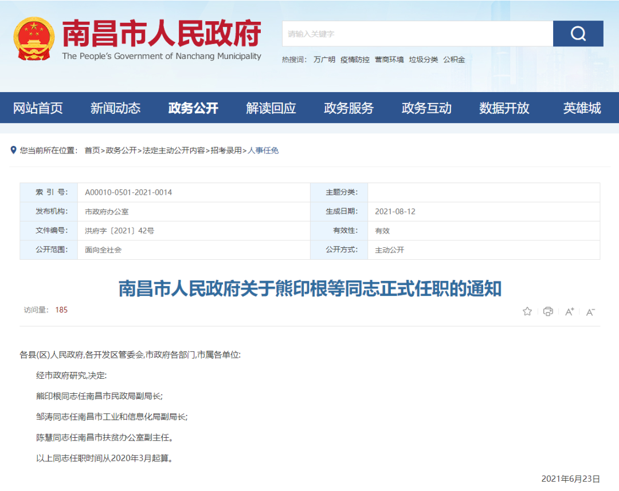Open 英雄城 navigation menu item
This screenshot has width=619, height=491.
click(x=582, y=108)
